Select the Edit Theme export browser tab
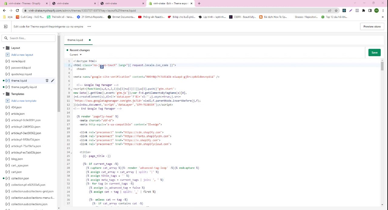Screen dimensions: 388x210 tap(171, 3)
